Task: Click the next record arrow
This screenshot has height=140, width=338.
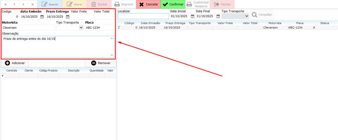Action: pyautogui.click(x=23, y=4)
